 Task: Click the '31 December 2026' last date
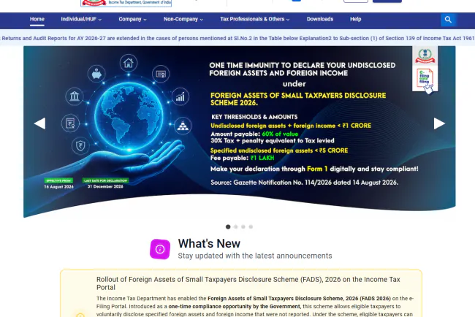(x=105, y=186)
